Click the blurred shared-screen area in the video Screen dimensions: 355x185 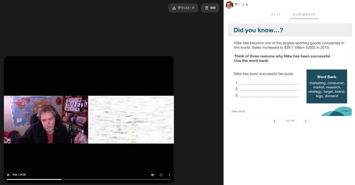coord(131,120)
